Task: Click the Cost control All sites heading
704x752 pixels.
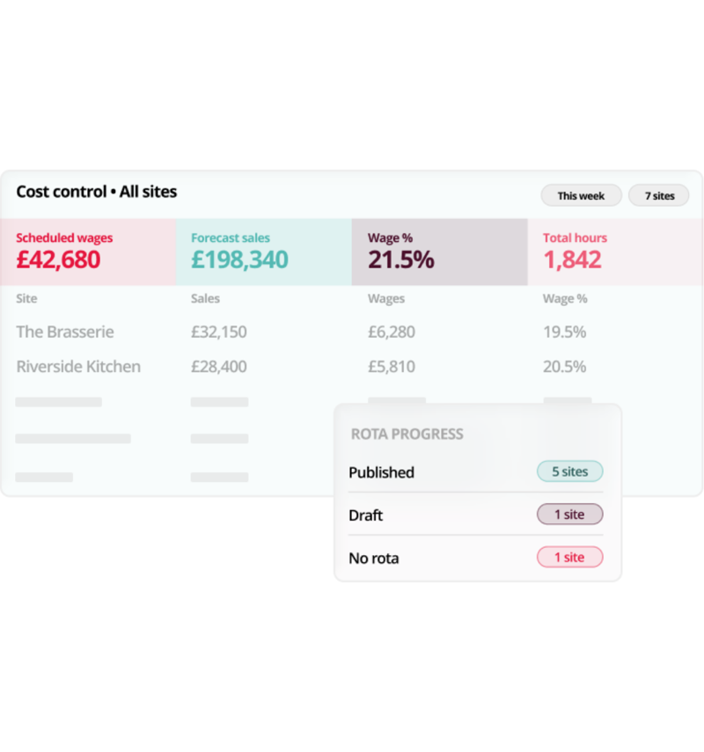Action: point(97,192)
